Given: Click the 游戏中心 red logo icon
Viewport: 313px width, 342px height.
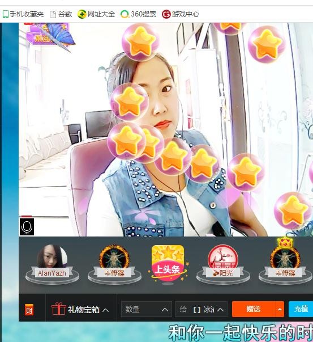Looking at the screenshot, I should pyautogui.click(x=166, y=14).
